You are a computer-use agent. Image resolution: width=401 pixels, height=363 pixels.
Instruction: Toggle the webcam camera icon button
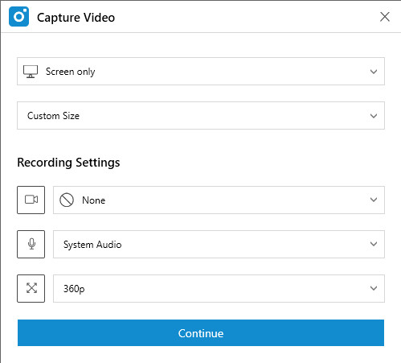[31, 200]
